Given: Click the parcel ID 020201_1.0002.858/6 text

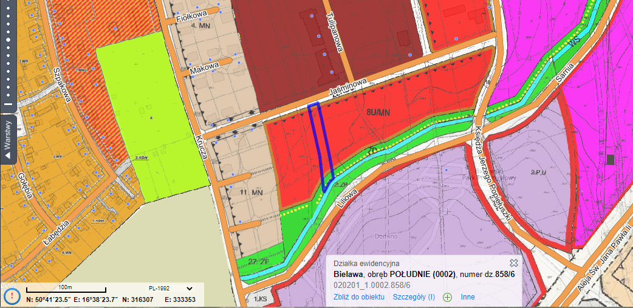Looking at the screenshot, I should click(x=372, y=284).
